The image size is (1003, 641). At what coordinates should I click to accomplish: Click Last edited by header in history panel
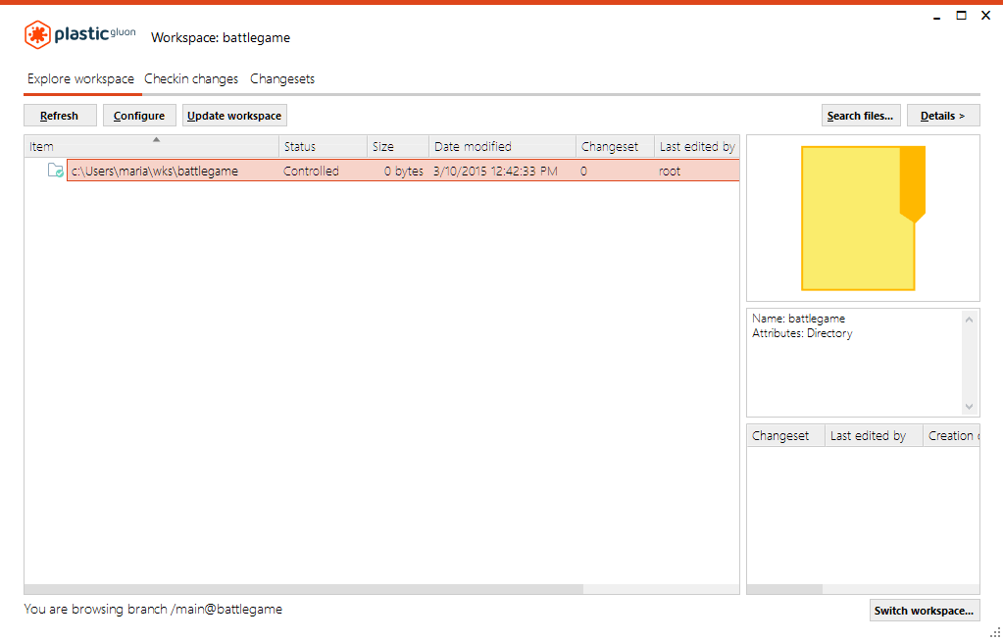click(874, 435)
